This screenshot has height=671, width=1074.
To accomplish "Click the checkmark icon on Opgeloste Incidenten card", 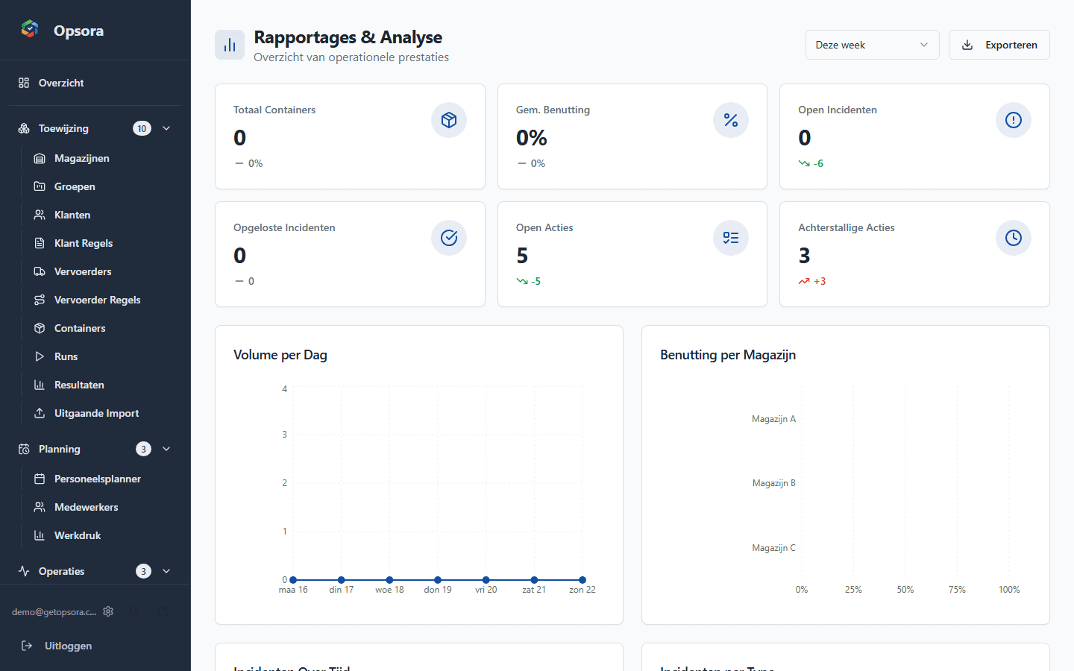I will [x=449, y=238].
